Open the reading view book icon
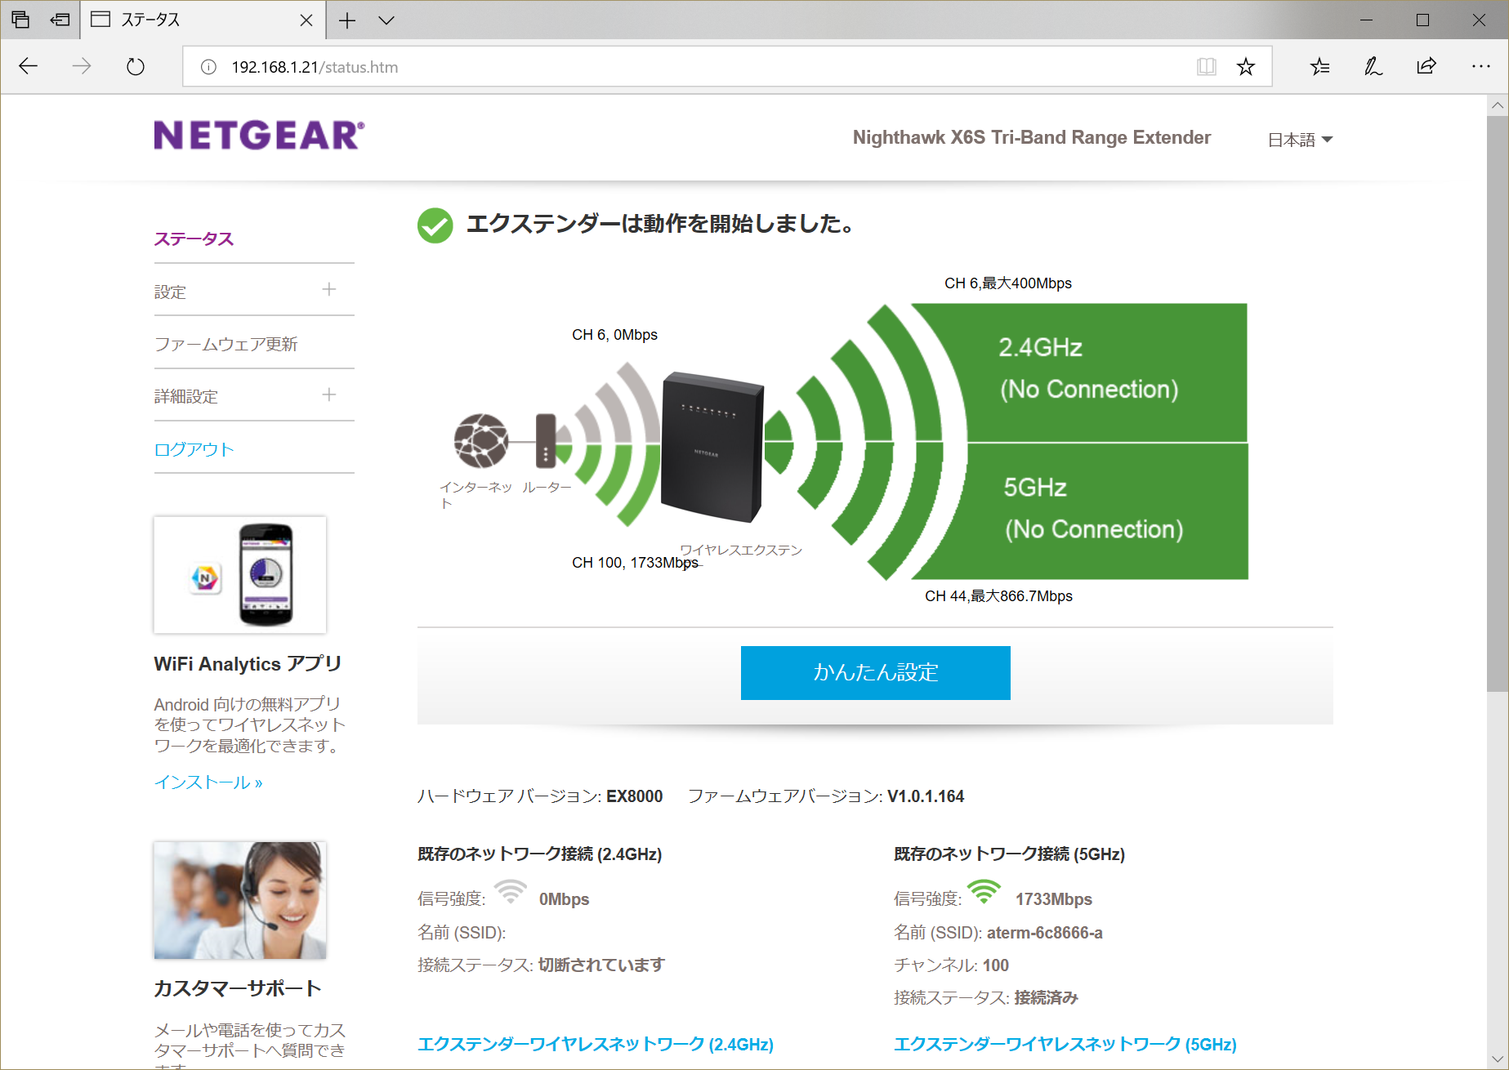Viewport: 1509px width, 1070px height. [1206, 67]
